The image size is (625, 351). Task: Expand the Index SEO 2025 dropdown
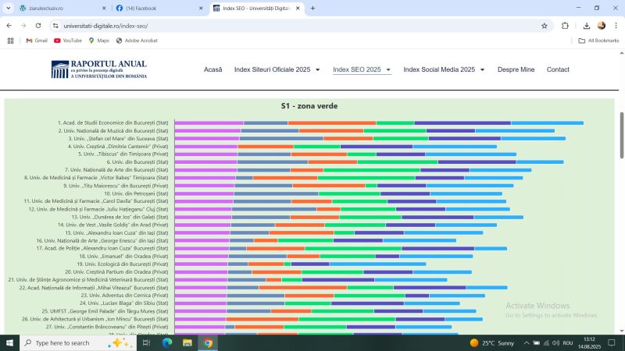pos(362,69)
